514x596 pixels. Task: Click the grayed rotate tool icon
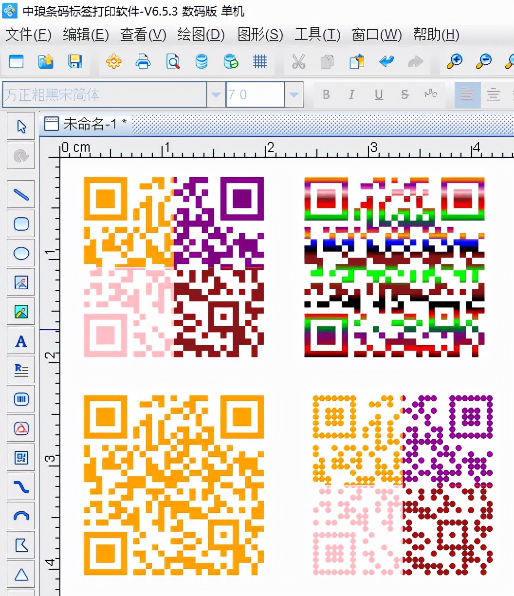click(21, 156)
